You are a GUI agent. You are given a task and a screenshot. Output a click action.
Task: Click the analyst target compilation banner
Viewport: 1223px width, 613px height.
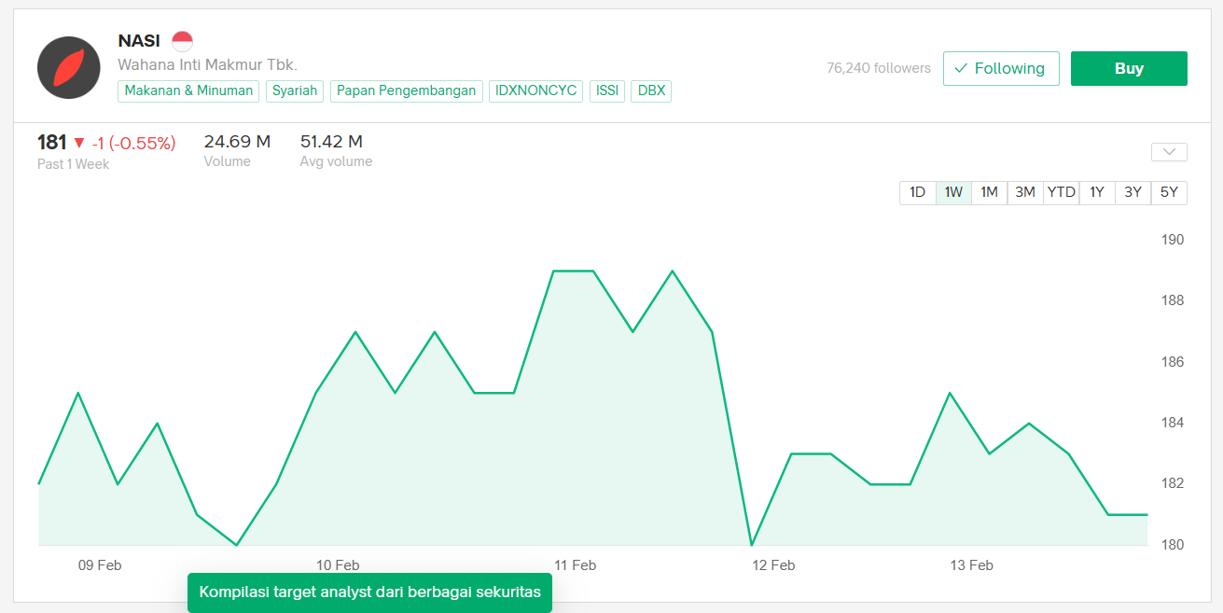[x=369, y=592]
